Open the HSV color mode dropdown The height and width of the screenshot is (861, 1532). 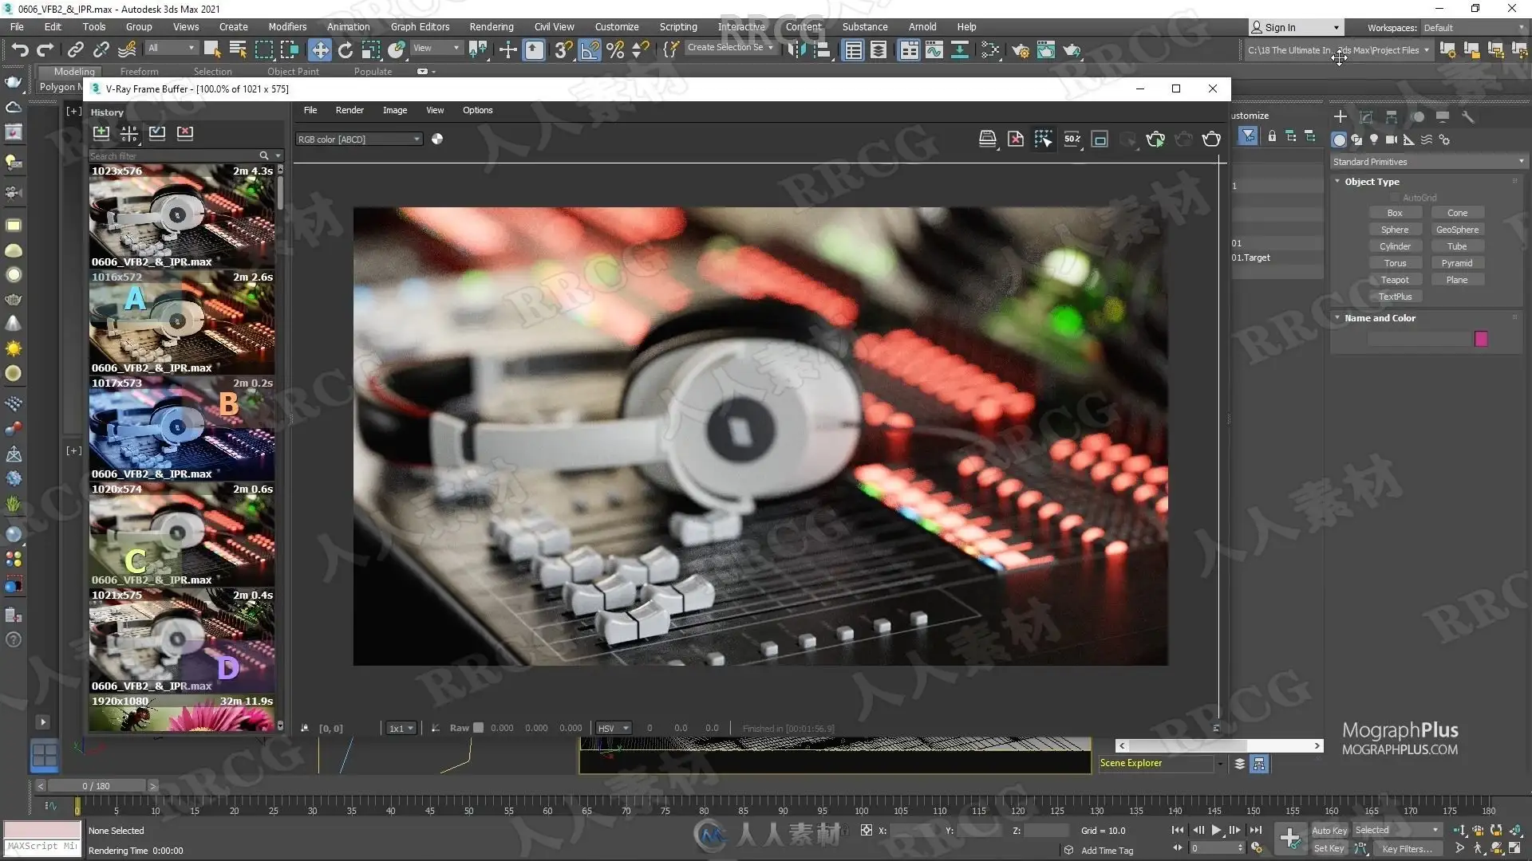614,729
